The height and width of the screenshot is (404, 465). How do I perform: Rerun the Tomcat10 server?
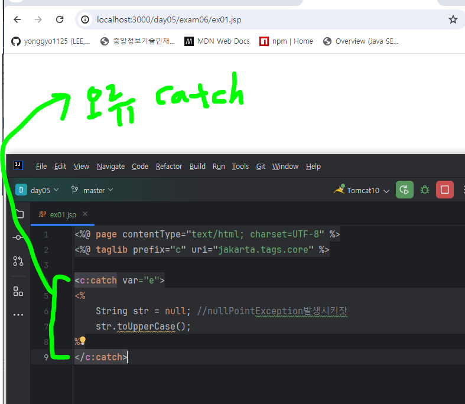click(405, 190)
